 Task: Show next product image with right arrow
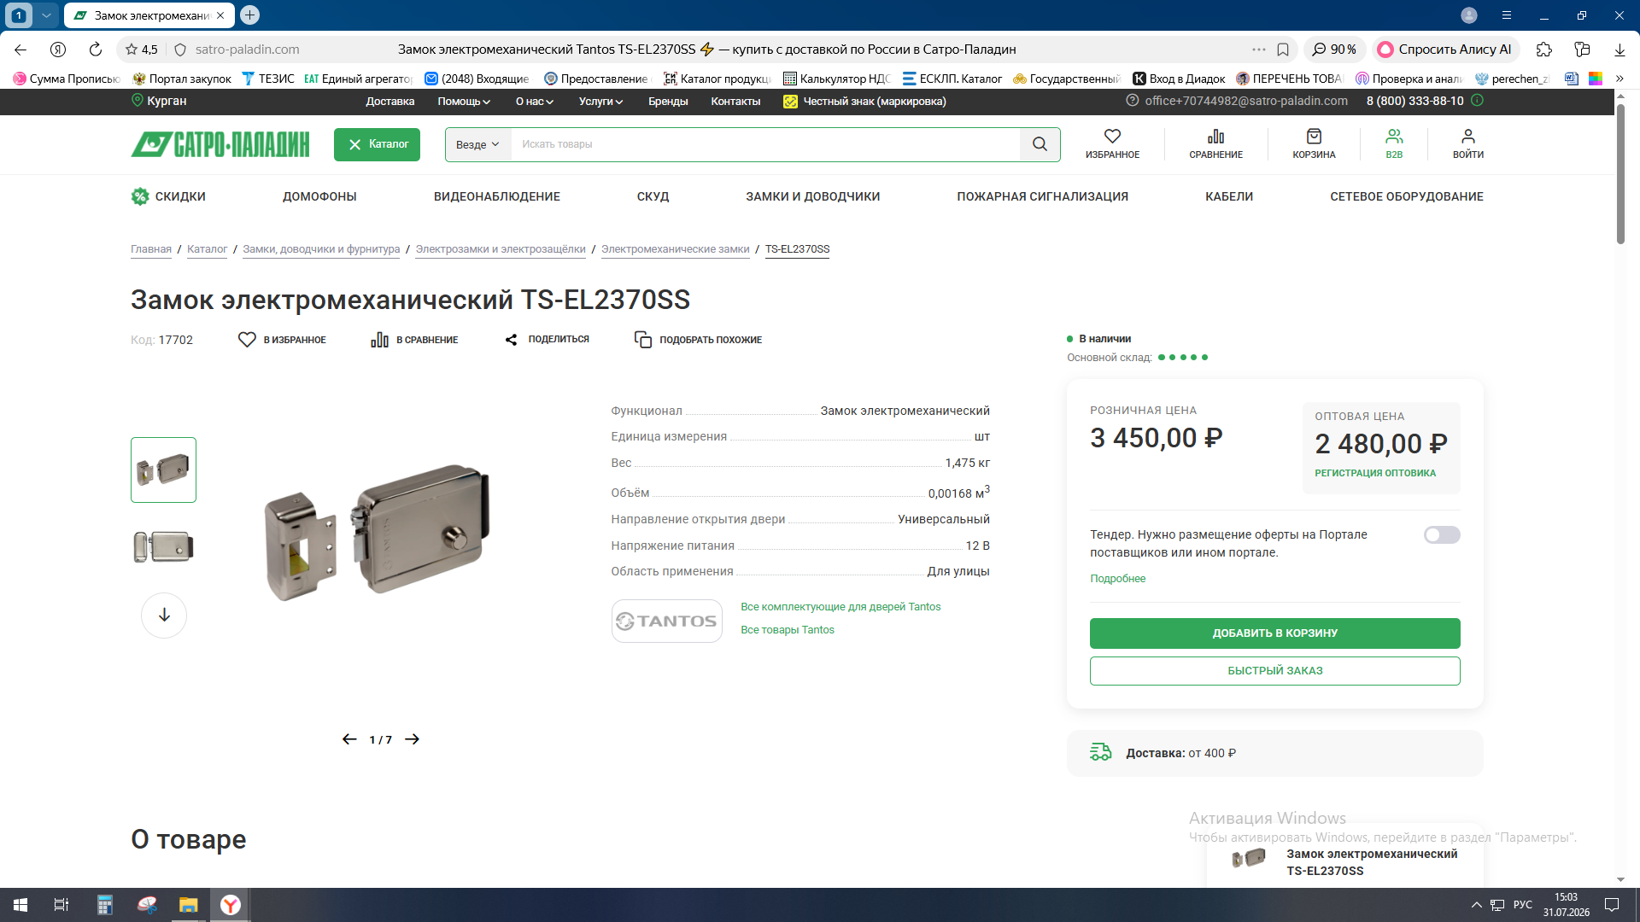tap(412, 739)
